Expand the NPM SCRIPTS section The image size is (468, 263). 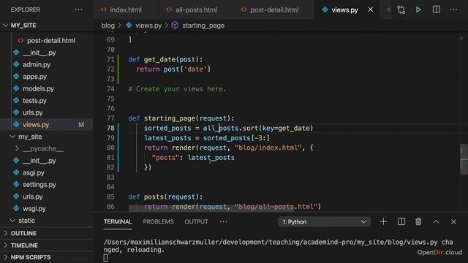[x=47, y=257]
